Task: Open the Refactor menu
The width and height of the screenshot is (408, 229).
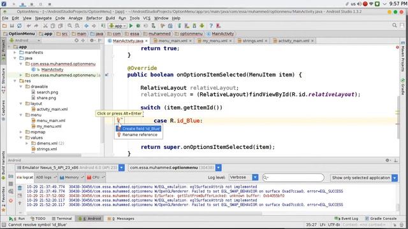Action: [94, 18]
